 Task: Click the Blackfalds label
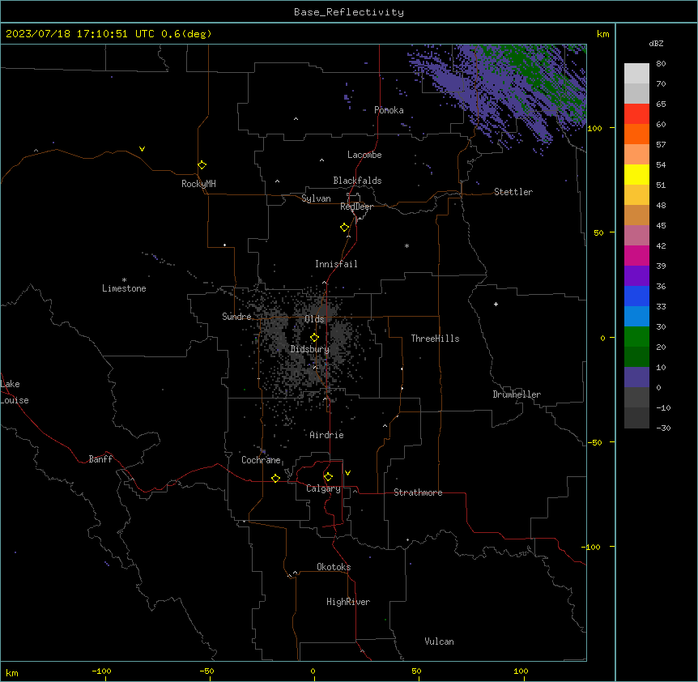coord(357,181)
